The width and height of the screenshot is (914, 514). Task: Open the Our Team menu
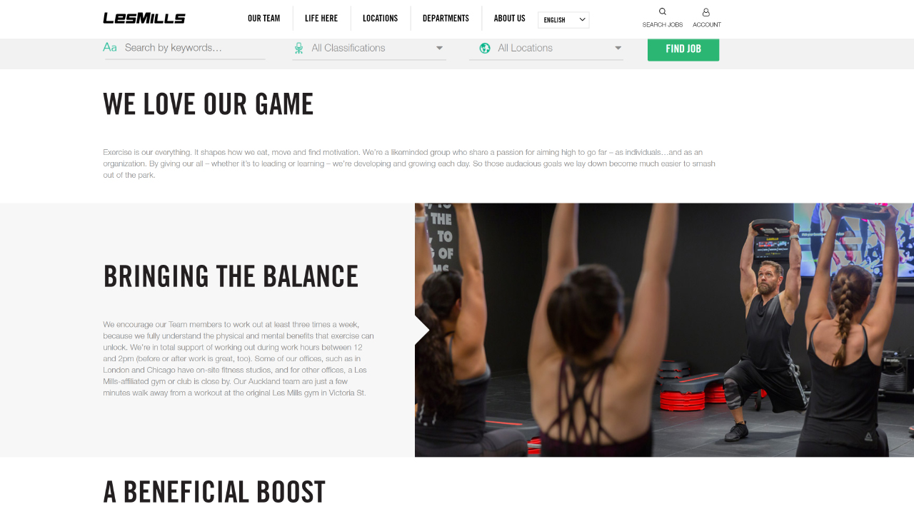coord(264,19)
